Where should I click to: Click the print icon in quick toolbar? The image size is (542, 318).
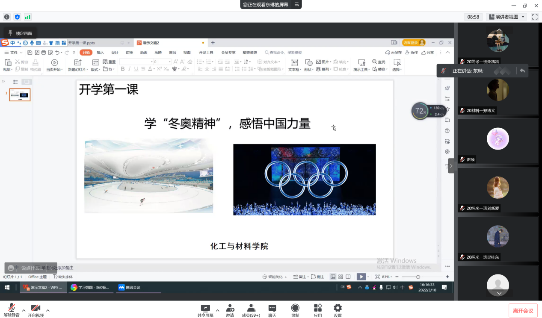[44, 53]
